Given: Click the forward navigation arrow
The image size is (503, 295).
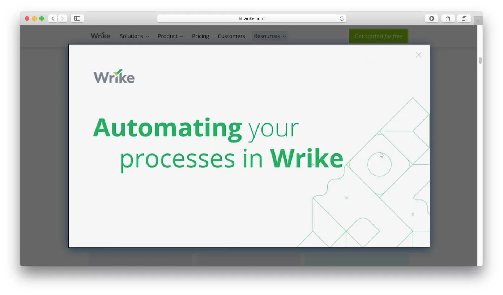Looking at the screenshot, I should [63, 18].
